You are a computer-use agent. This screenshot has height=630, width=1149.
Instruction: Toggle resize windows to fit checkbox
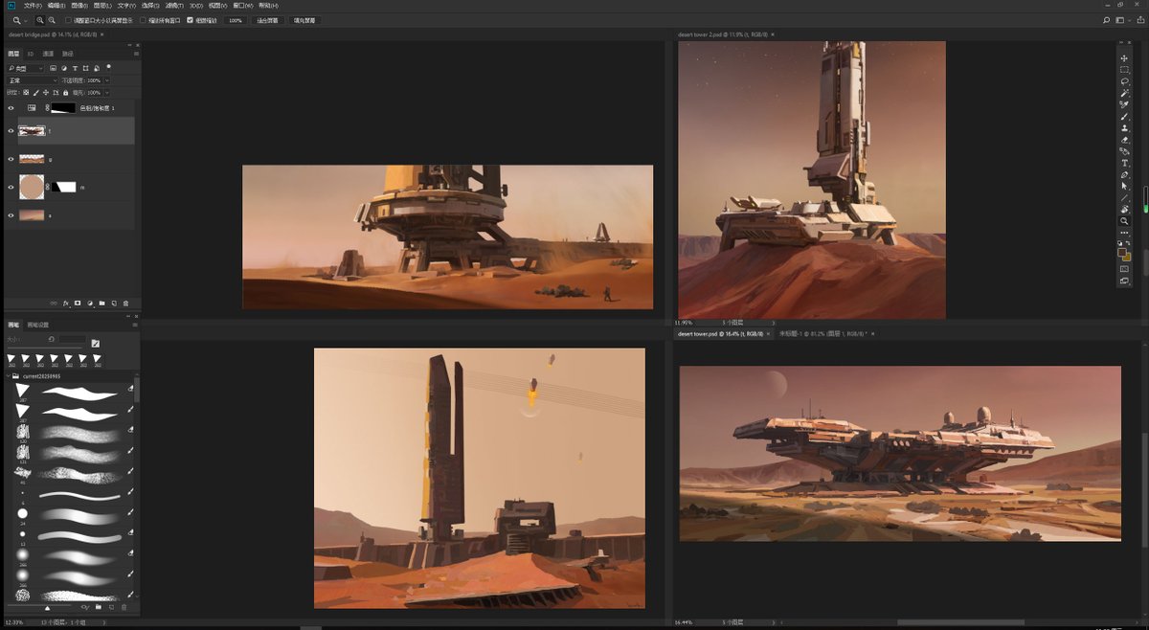coord(69,20)
